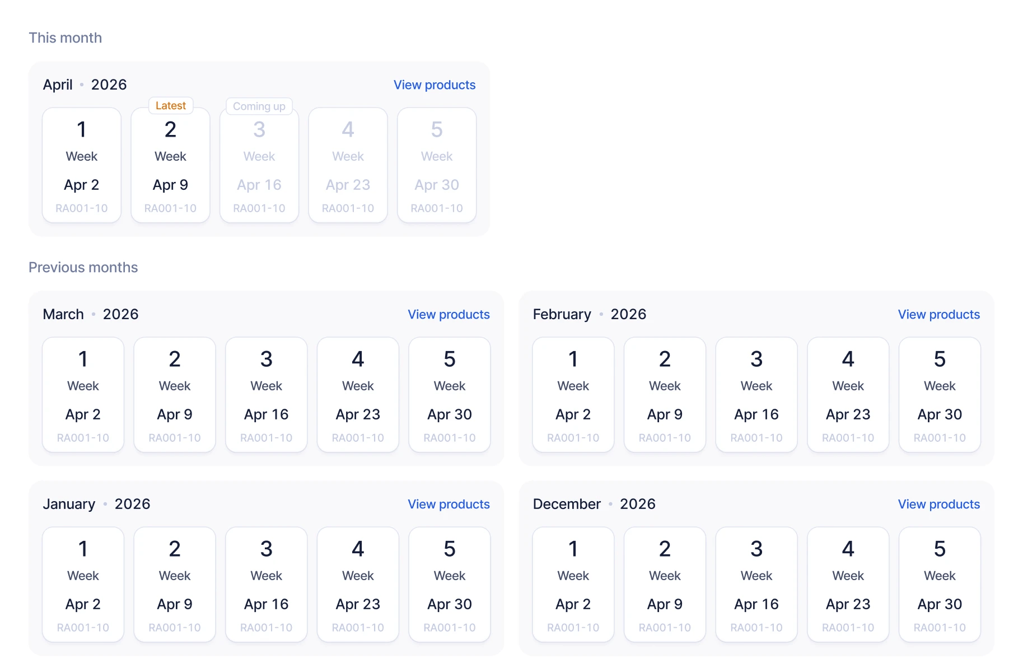Select April Week 1 card
Viewport: 1023px width, 668px height.
point(82,166)
